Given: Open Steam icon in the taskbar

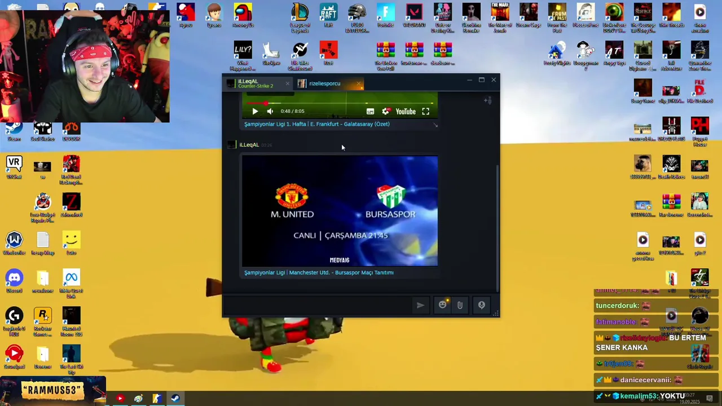Looking at the screenshot, I should click(x=175, y=399).
